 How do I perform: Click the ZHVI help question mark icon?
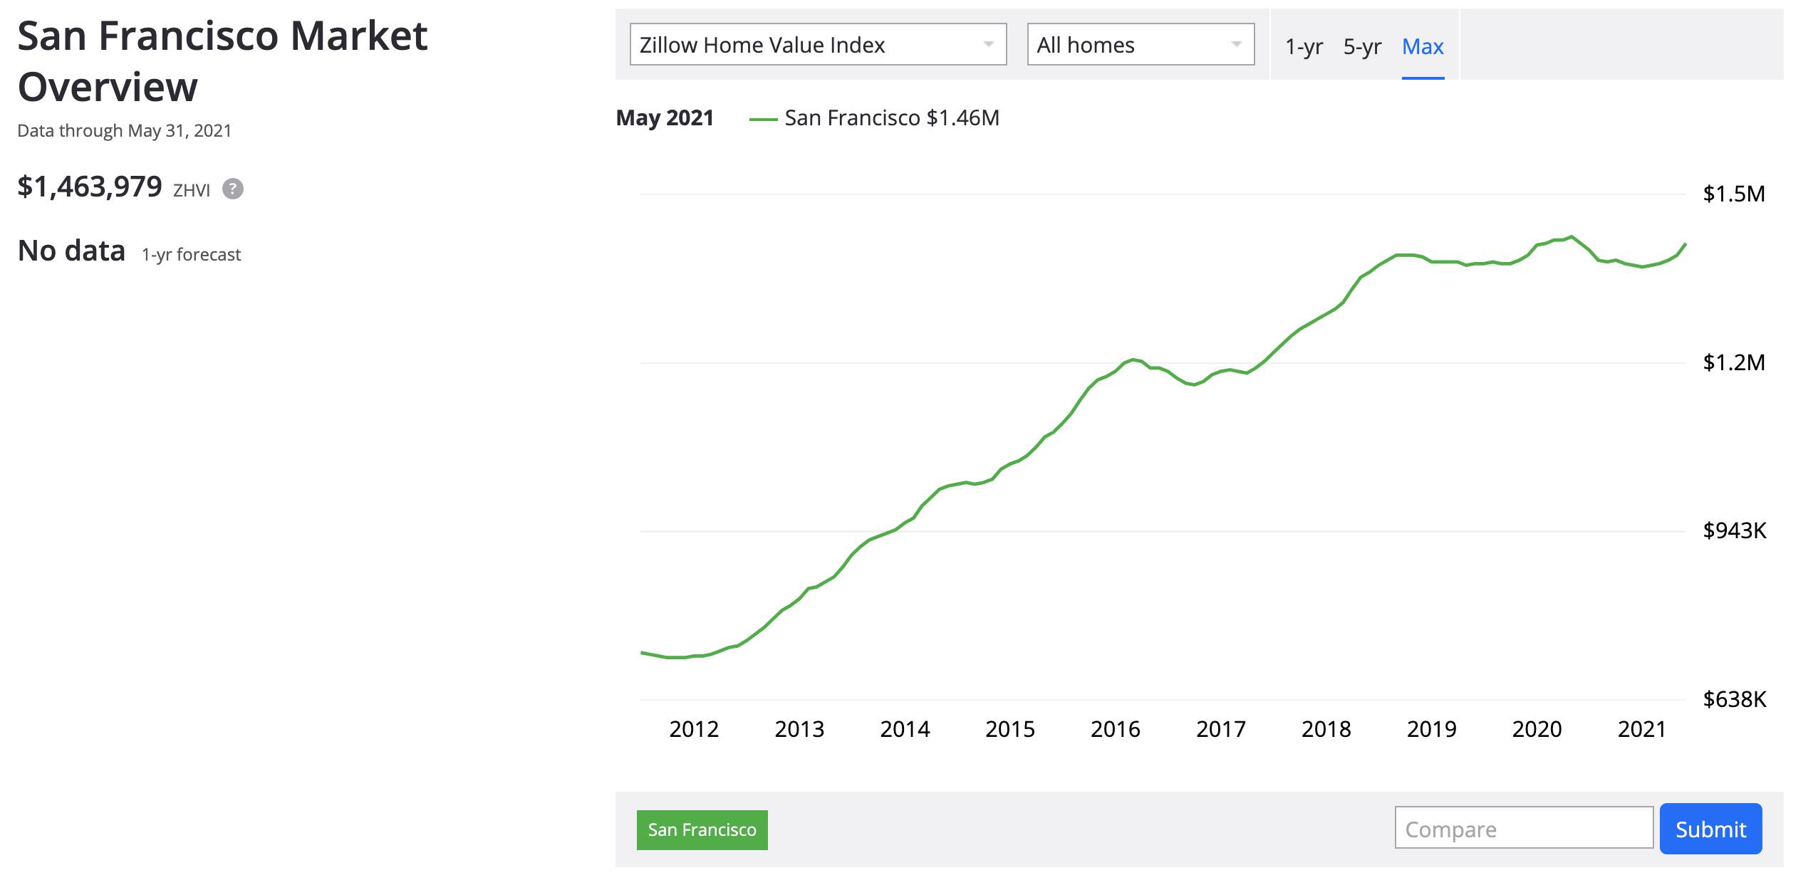pos(232,189)
